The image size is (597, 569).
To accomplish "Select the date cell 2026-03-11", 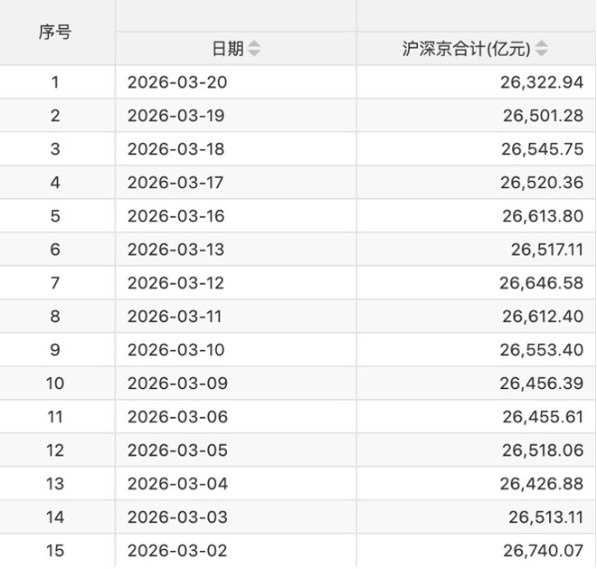I will tap(175, 317).
